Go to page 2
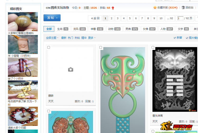Image resolution: width=198 pixels, height=133 pixels. (x=111, y=18)
